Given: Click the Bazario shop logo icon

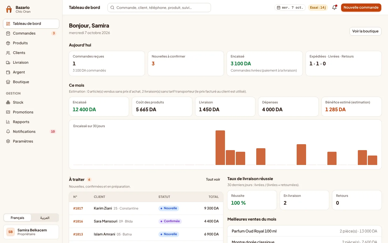Looking at the screenshot, I should [x=9, y=9].
